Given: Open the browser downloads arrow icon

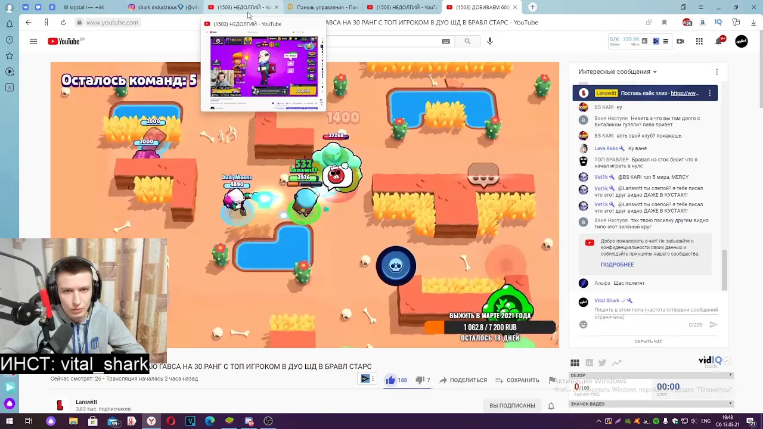Looking at the screenshot, I should click(x=754, y=22).
